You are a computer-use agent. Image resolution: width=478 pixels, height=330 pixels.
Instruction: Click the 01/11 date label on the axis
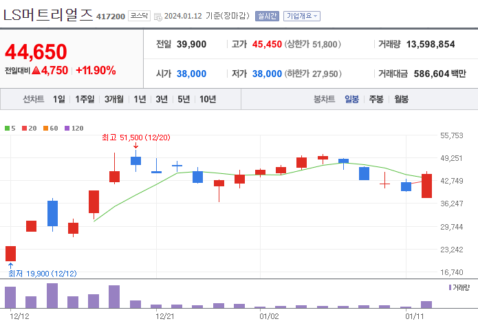[x=414, y=316]
